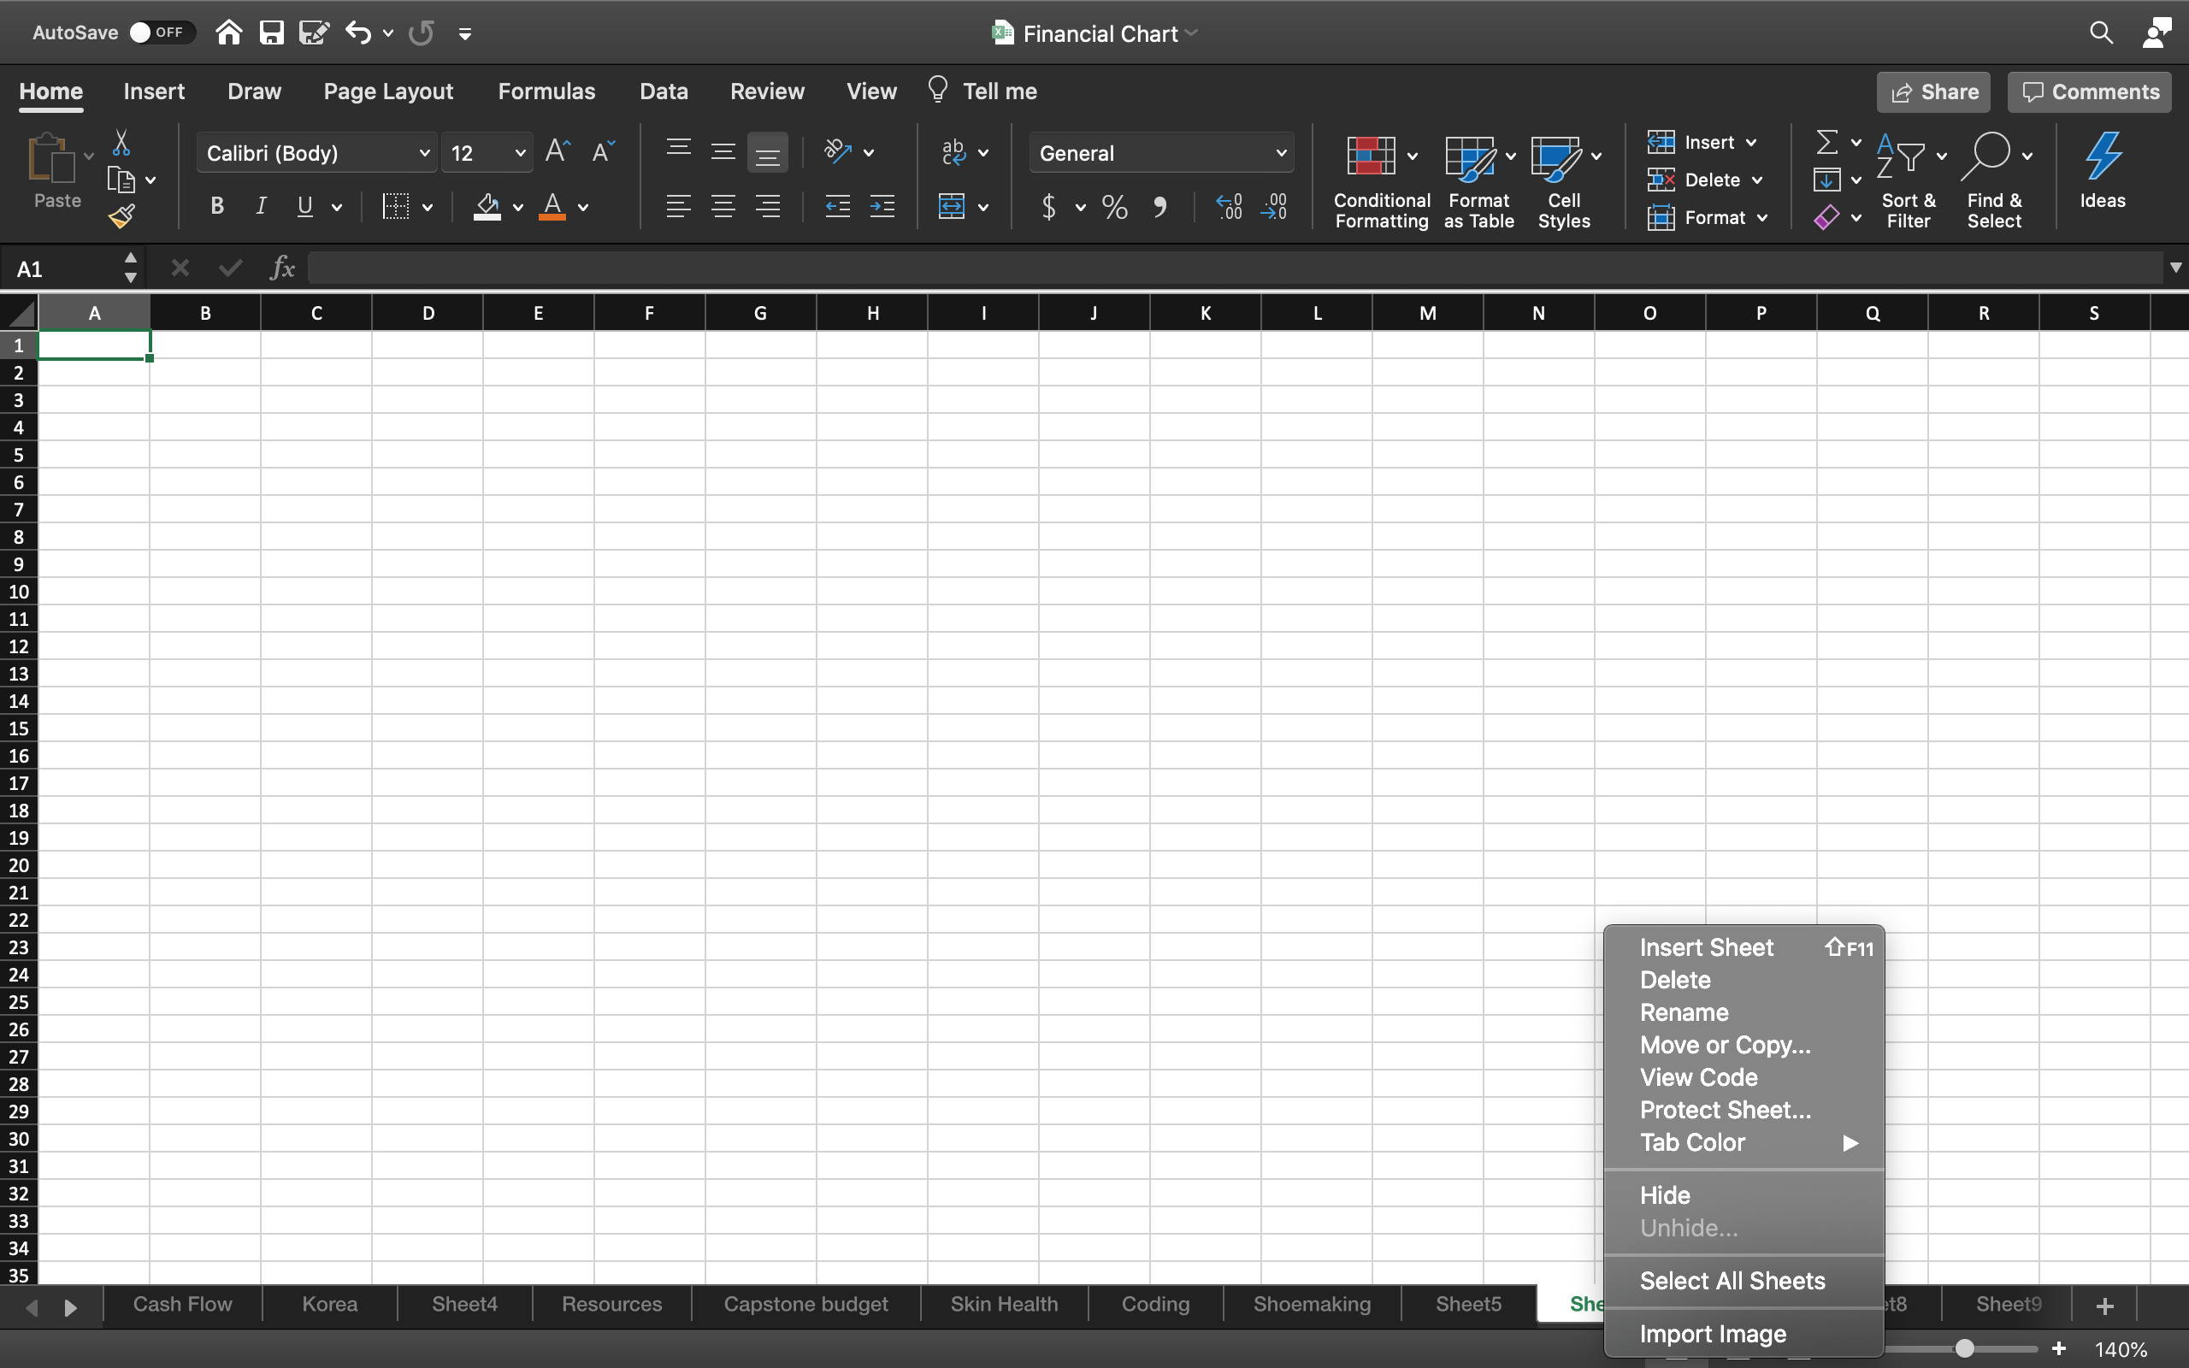Click the AutoSum sigma icon

click(x=1826, y=142)
